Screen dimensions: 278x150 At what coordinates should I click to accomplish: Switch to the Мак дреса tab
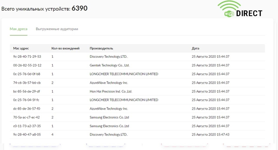pyautogui.click(x=19, y=29)
